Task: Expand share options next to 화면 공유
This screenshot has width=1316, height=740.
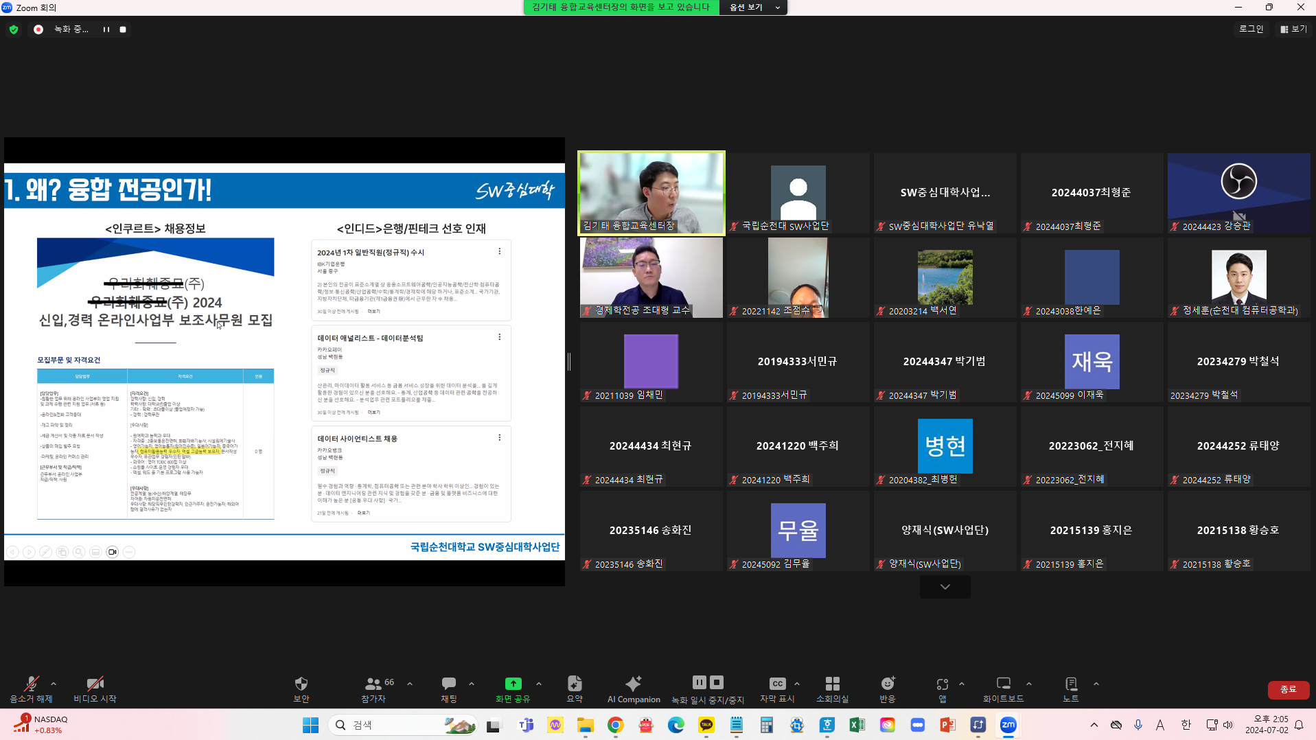Action: coord(539,684)
